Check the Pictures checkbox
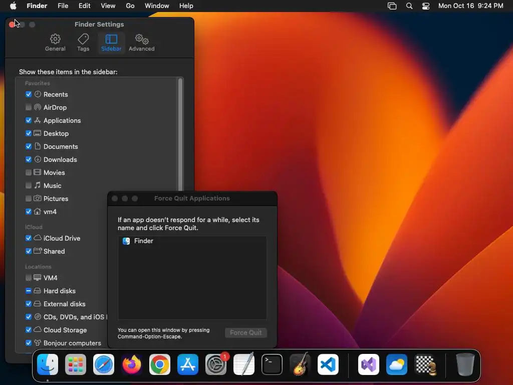 coord(29,199)
